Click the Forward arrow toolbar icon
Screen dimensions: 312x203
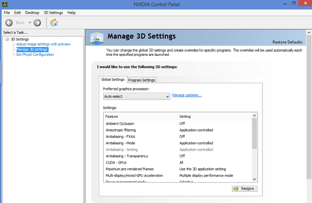(x=37, y=23)
